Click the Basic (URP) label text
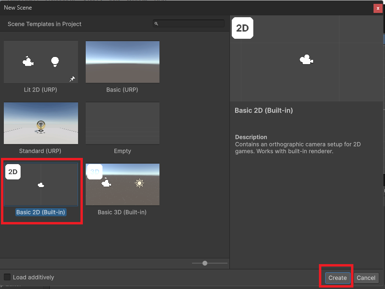Image resolution: width=385 pixels, height=289 pixels. coord(122,90)
